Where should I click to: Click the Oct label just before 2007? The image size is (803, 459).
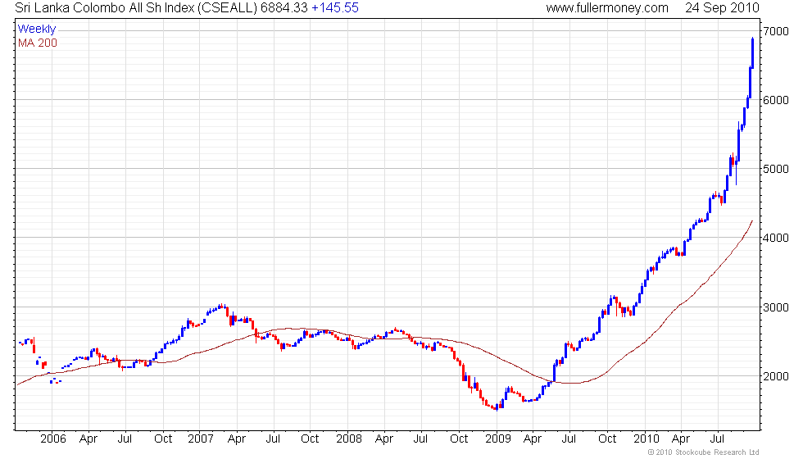[x=163, y=439]
